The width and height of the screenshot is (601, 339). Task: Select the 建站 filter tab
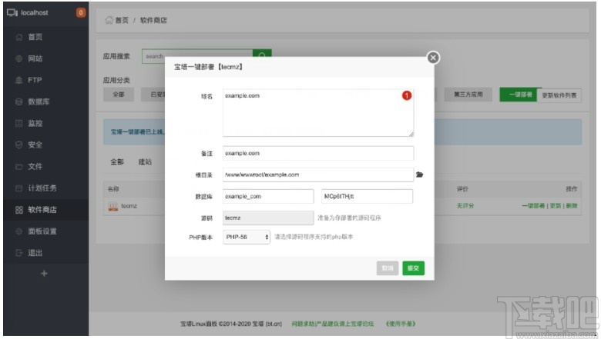[145, 162]
